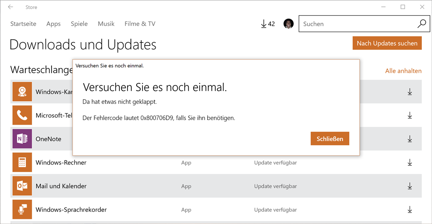Go to the Spiele tab
The width and height of the screenshot is (432, 224).
79,24
